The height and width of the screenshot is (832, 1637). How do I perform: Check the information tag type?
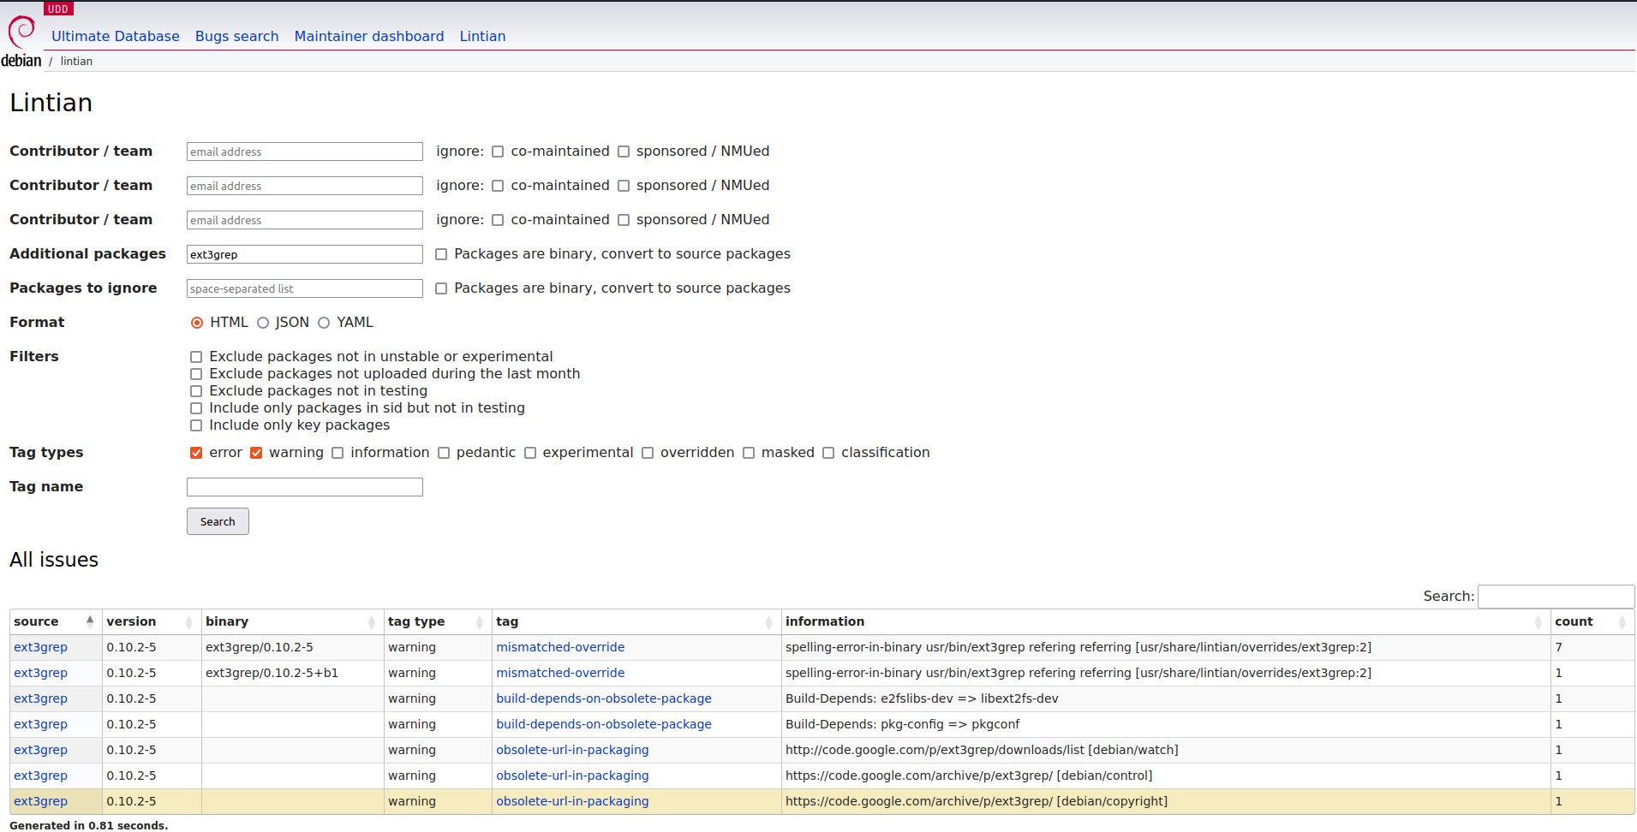338,453
